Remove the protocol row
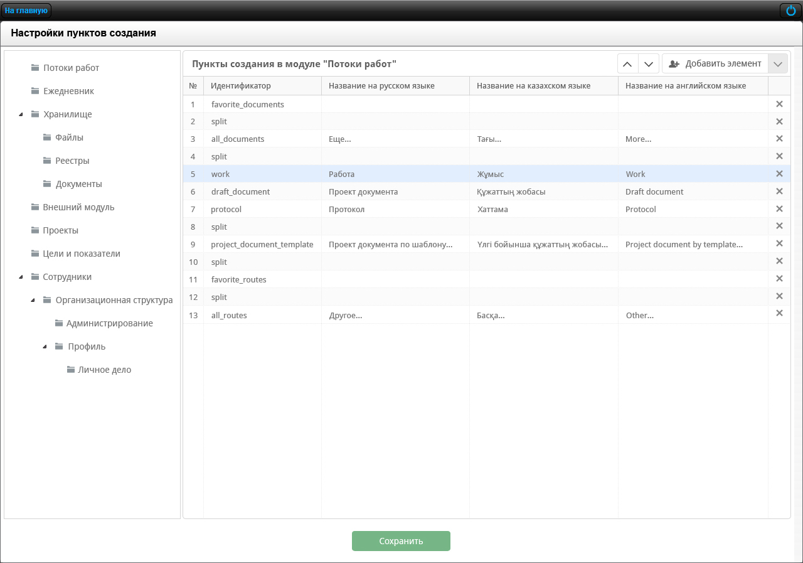Image resolution: width=803 pixels, height=563 pixels. coord(779,209)
